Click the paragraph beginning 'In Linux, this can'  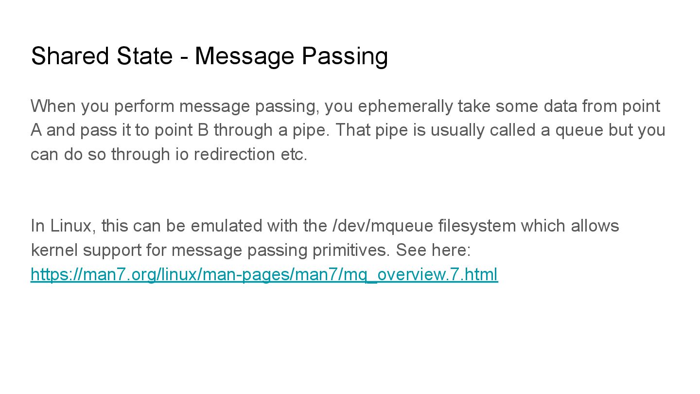[x=325, y=251]
